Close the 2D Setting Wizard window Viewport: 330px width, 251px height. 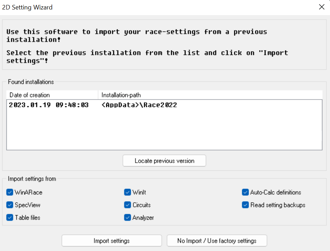322,7
